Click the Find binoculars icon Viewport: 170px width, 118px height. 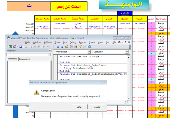[x=39, y=47]
